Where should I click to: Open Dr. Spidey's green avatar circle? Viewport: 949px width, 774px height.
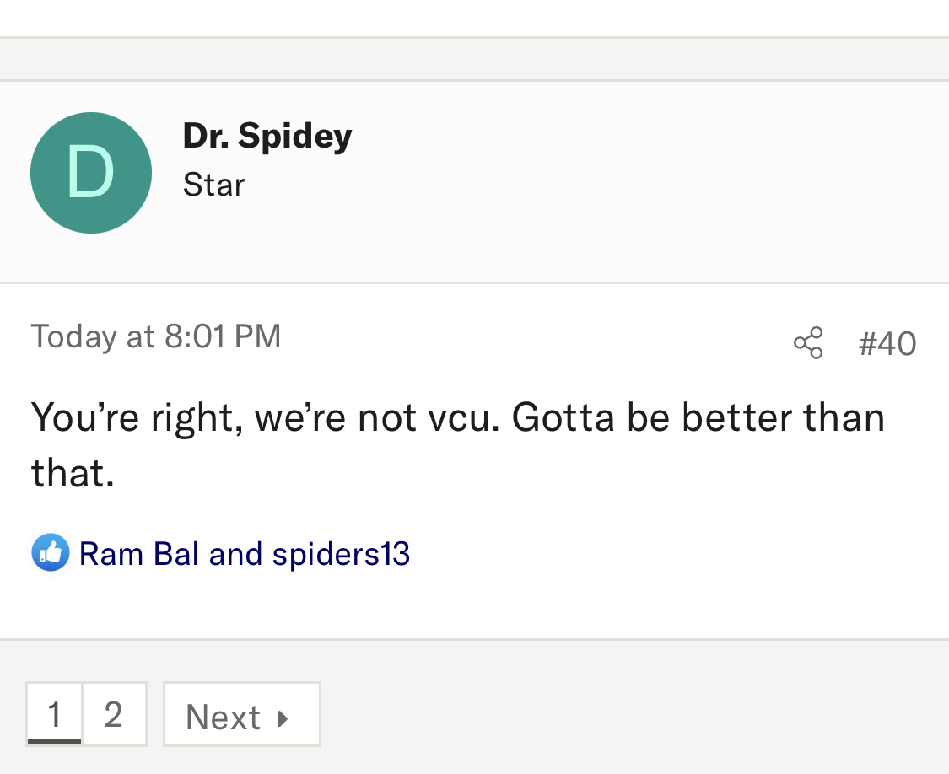[x=91, y=173]
